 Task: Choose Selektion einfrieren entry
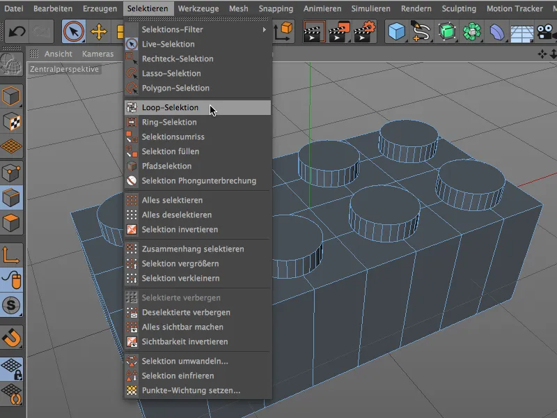coord(198,376)
